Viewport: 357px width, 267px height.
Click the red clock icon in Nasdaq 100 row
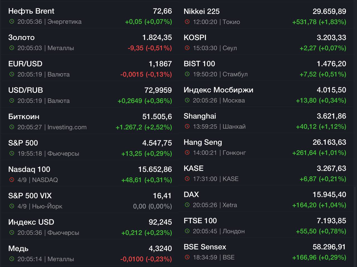(x=12, y=180)
